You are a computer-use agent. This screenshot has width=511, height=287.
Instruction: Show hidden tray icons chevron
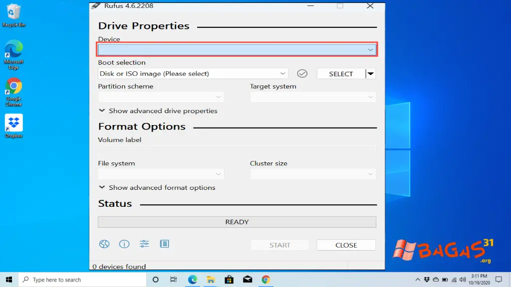coord(418,280)
